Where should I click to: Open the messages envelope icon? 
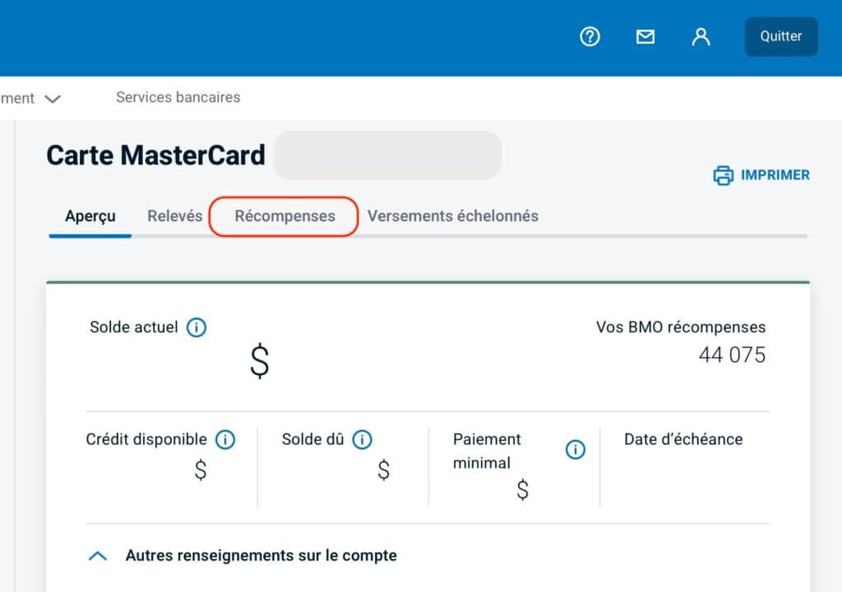pyautogui.click(x=645, y=37)
